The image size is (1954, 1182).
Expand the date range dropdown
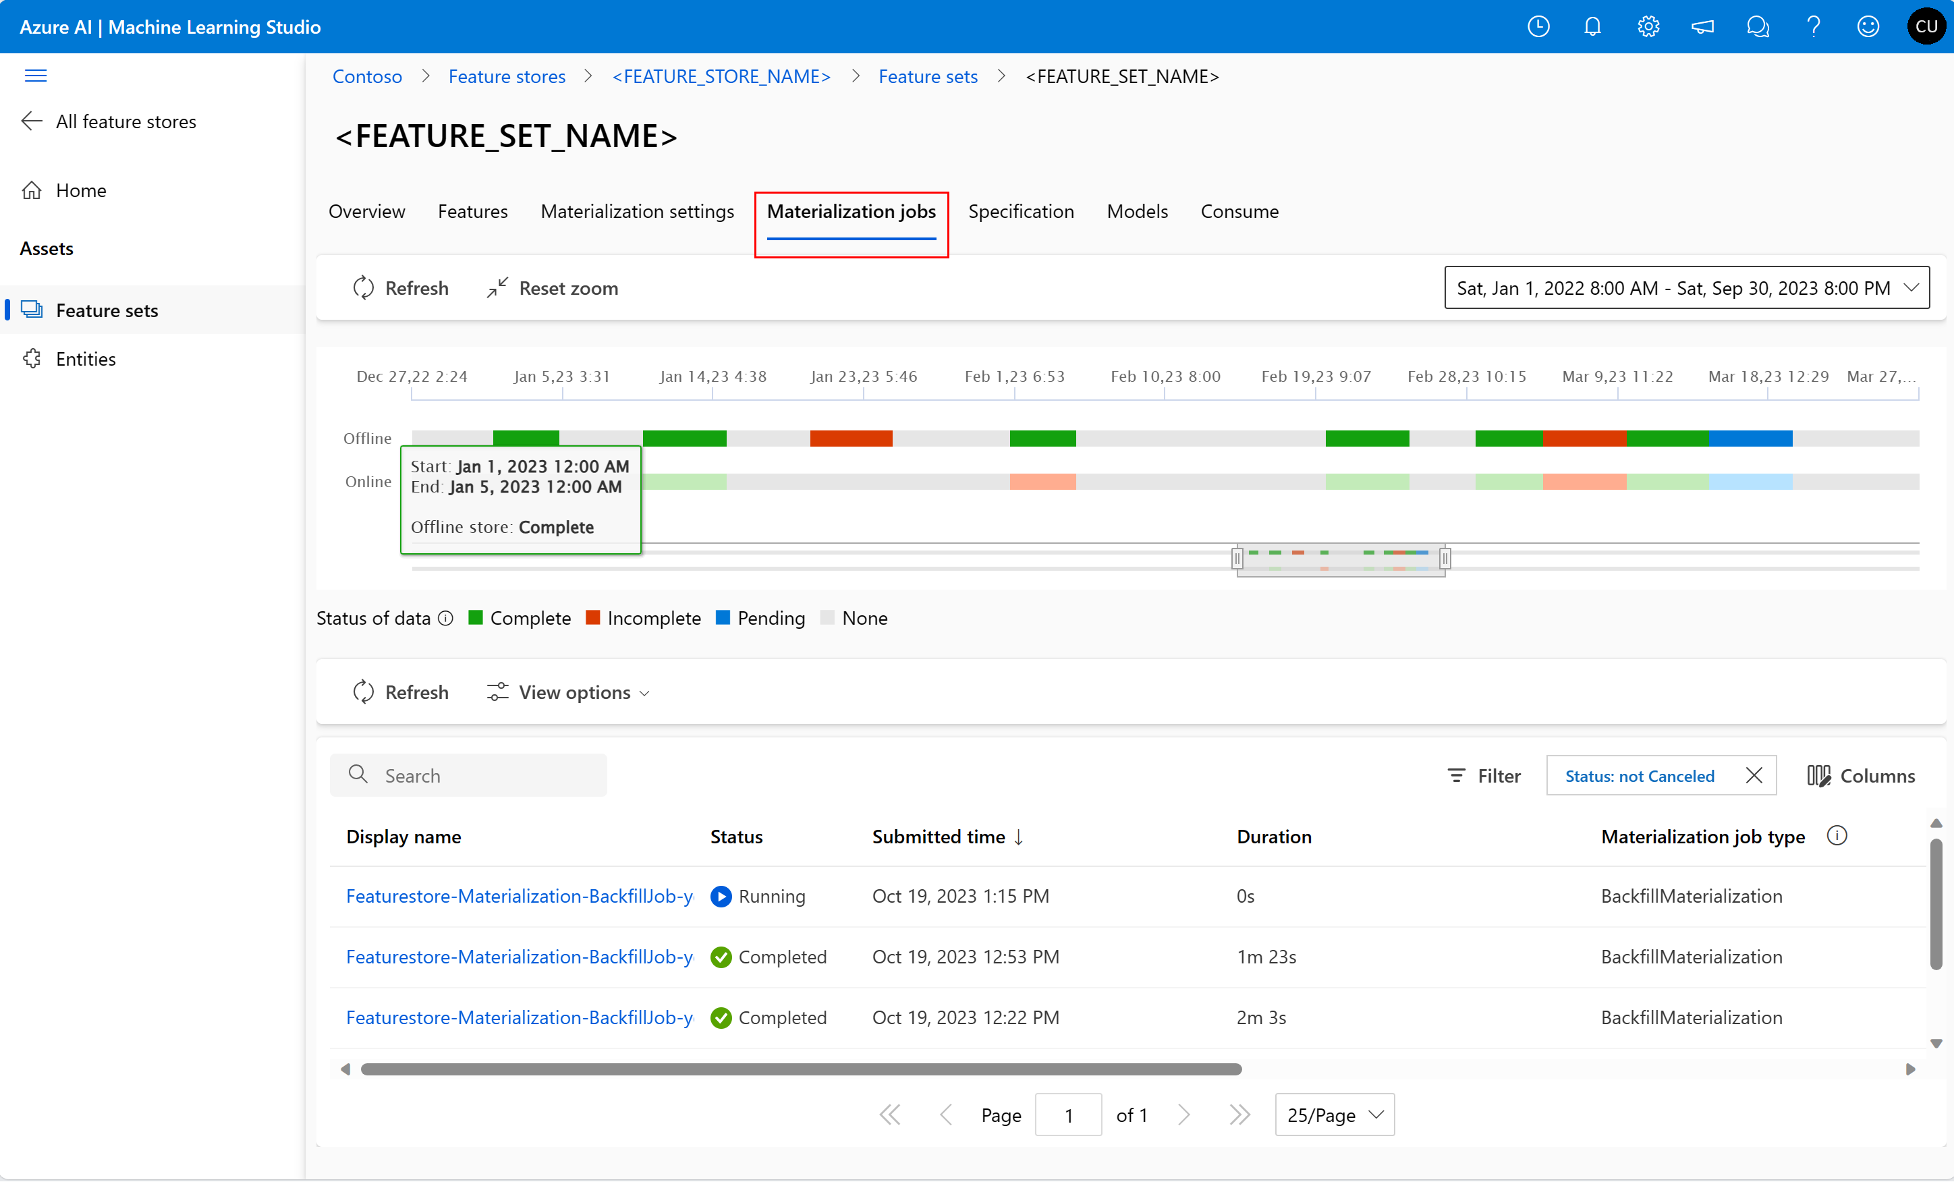[1686, 289]
